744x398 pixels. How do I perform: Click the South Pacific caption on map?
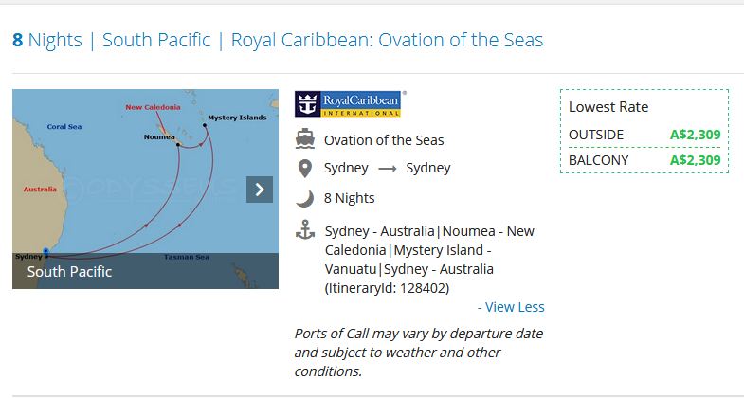click(x=70, y=272)
